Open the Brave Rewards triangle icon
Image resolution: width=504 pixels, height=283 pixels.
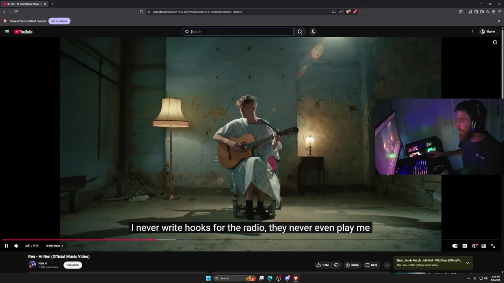point(354,12)
